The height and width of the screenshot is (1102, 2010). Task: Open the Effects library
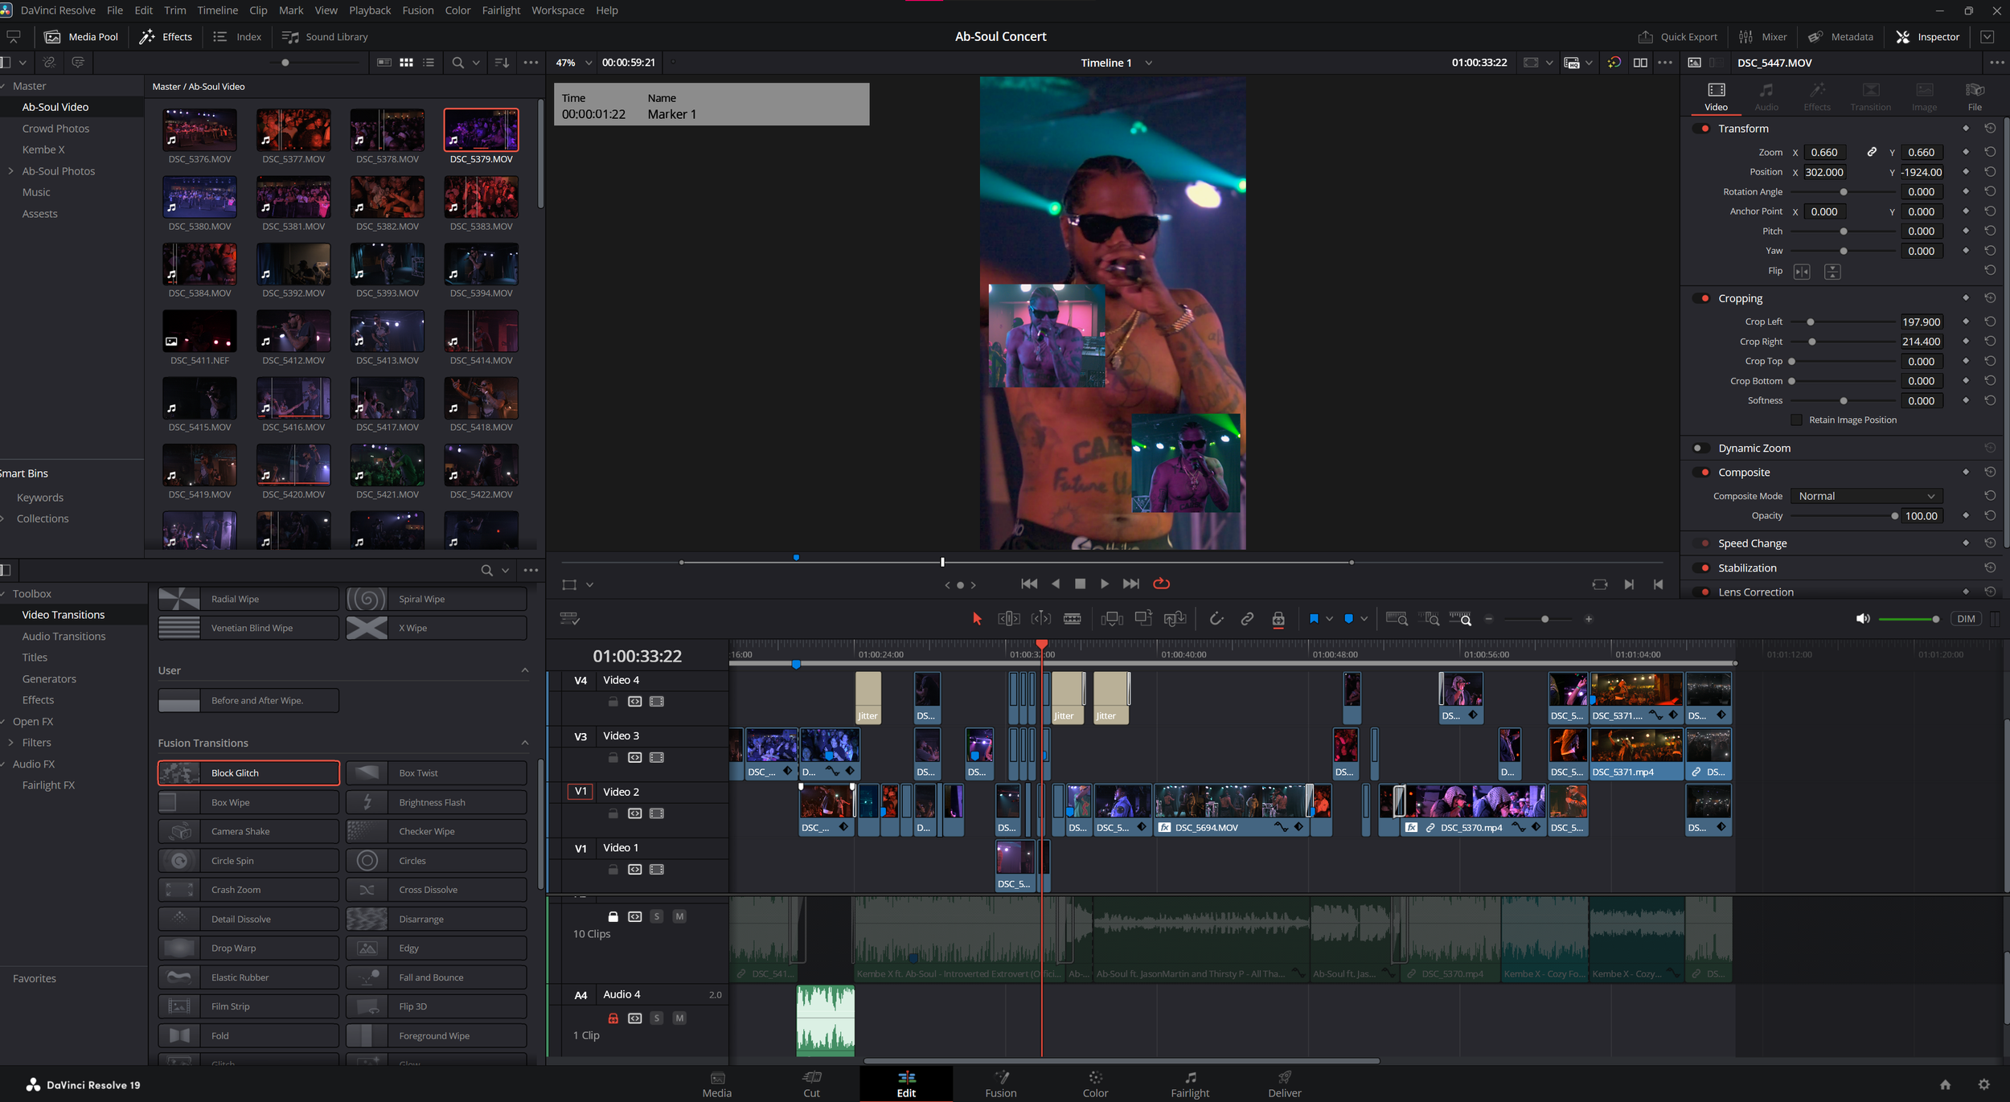click(165, 36)
